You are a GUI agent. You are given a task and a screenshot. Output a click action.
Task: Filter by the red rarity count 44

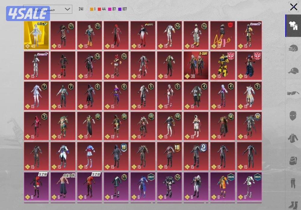(101, 9)
